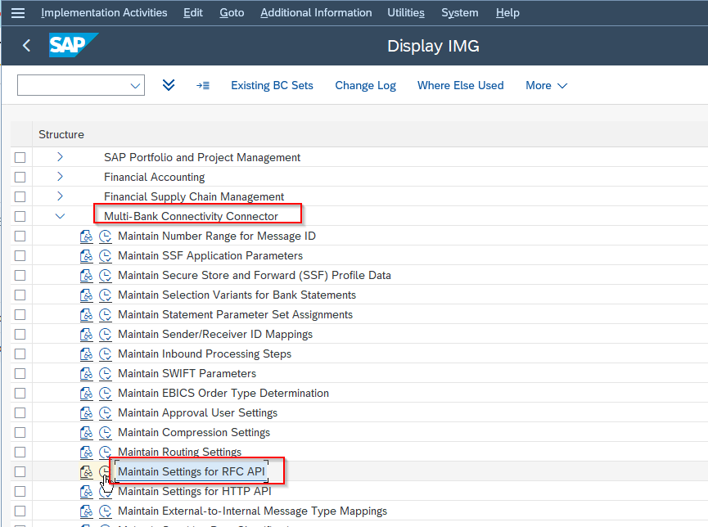
Task: Expand SAP Portfolio and Project Management node
Action: 60,157
